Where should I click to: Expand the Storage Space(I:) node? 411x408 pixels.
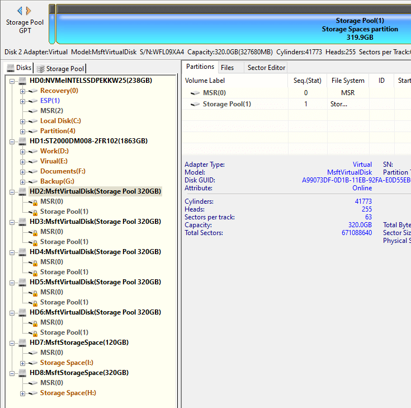coord(23,363)
